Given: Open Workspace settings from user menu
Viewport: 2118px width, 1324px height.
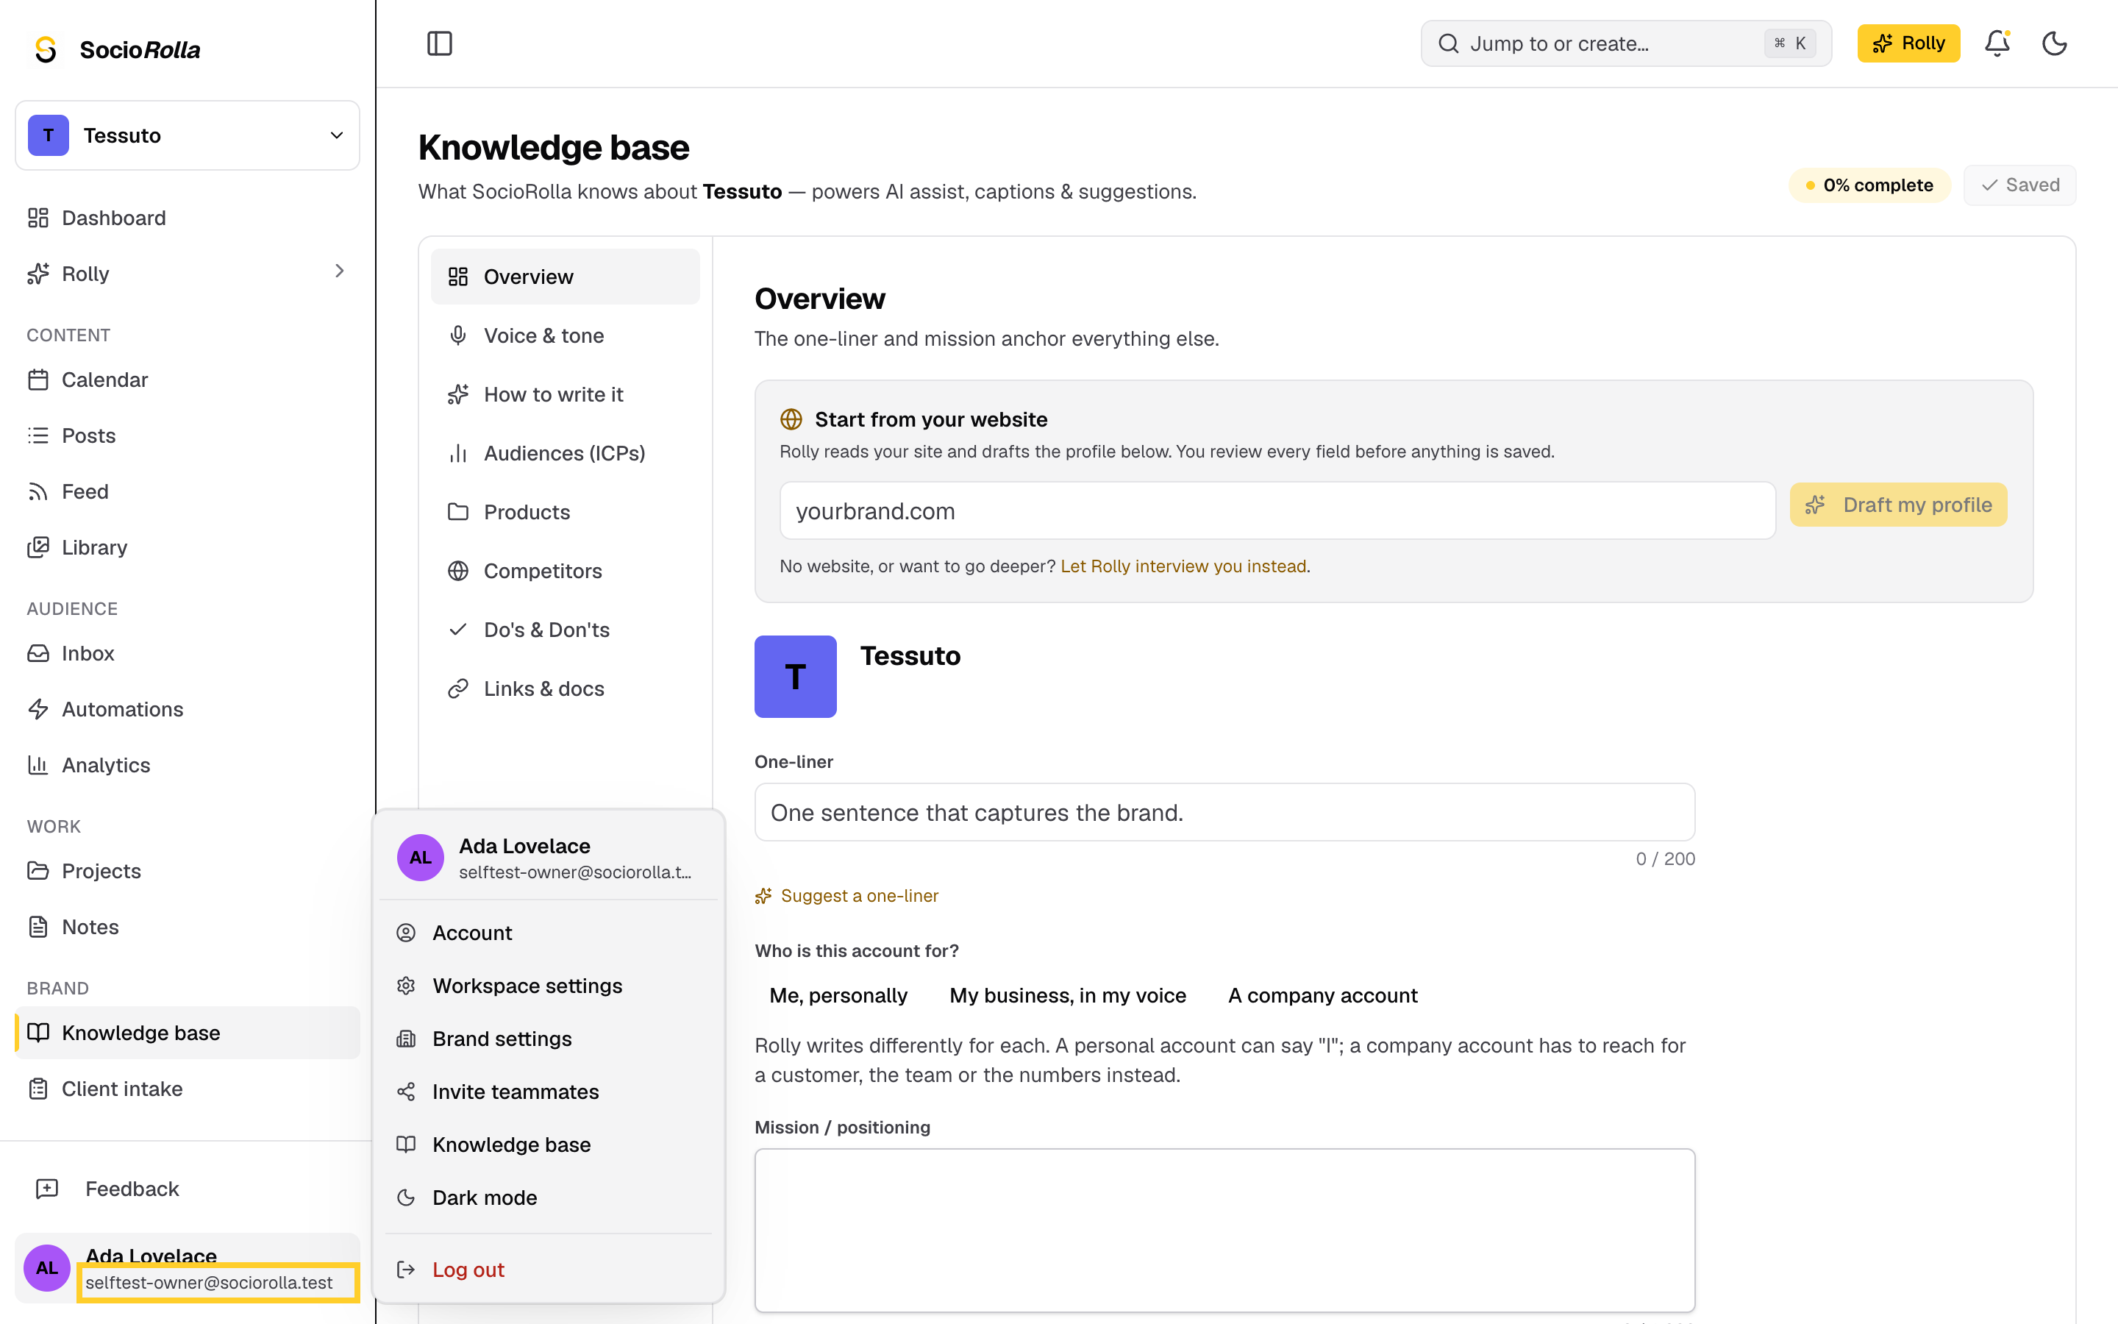Looking at the screenshot, I should tap(549, 985).
